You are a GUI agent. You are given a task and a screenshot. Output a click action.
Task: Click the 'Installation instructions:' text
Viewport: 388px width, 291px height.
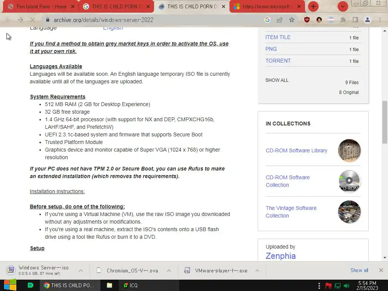pos(57,191)
